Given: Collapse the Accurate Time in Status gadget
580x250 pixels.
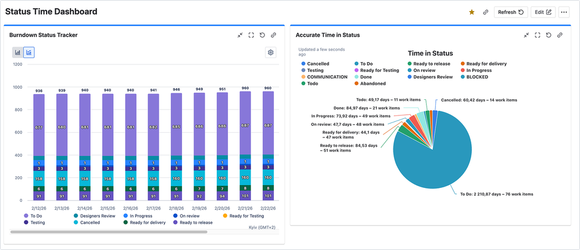Looking at the screenshot, I should tap(527, 35).
